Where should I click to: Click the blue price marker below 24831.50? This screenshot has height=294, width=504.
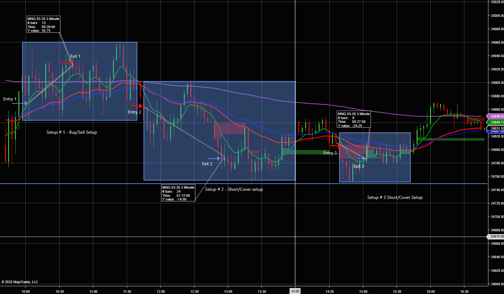495,132
